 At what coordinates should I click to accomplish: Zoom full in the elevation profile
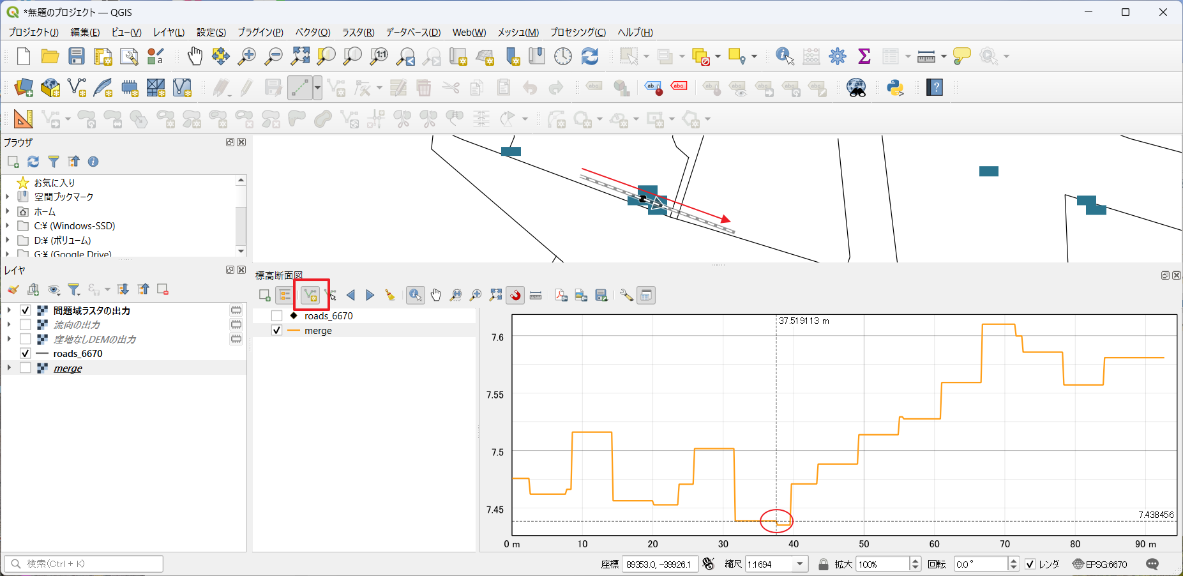(x=495, y=295)
